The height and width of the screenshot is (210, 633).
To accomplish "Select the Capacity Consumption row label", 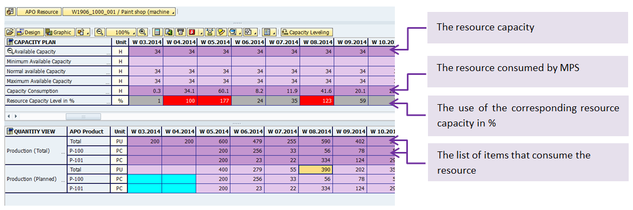I will point(33,91).
